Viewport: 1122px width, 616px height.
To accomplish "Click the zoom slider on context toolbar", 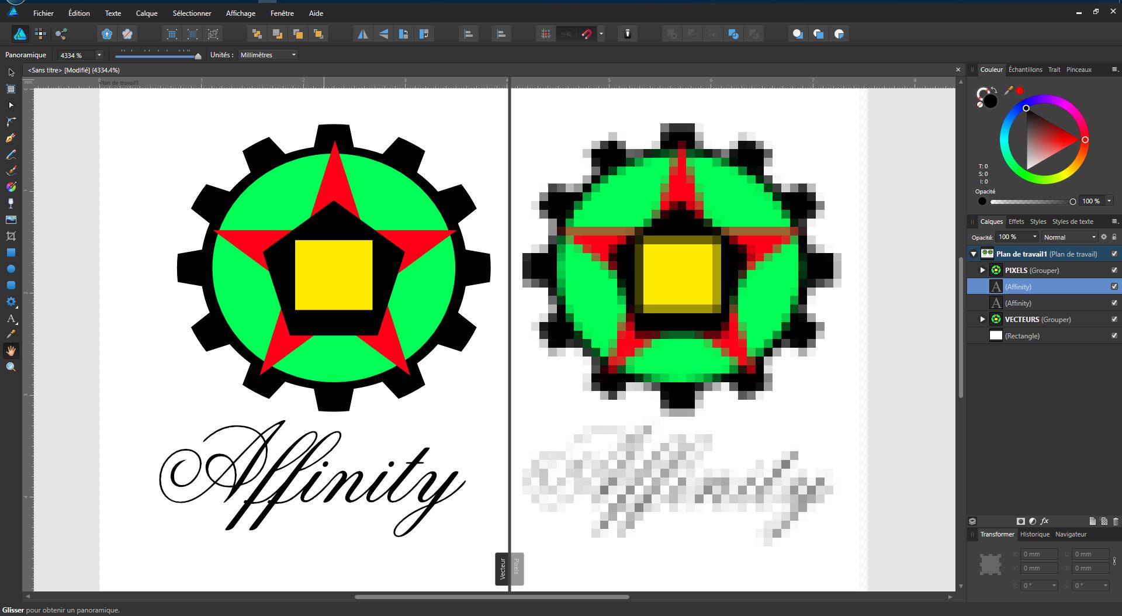I will 158,56.
